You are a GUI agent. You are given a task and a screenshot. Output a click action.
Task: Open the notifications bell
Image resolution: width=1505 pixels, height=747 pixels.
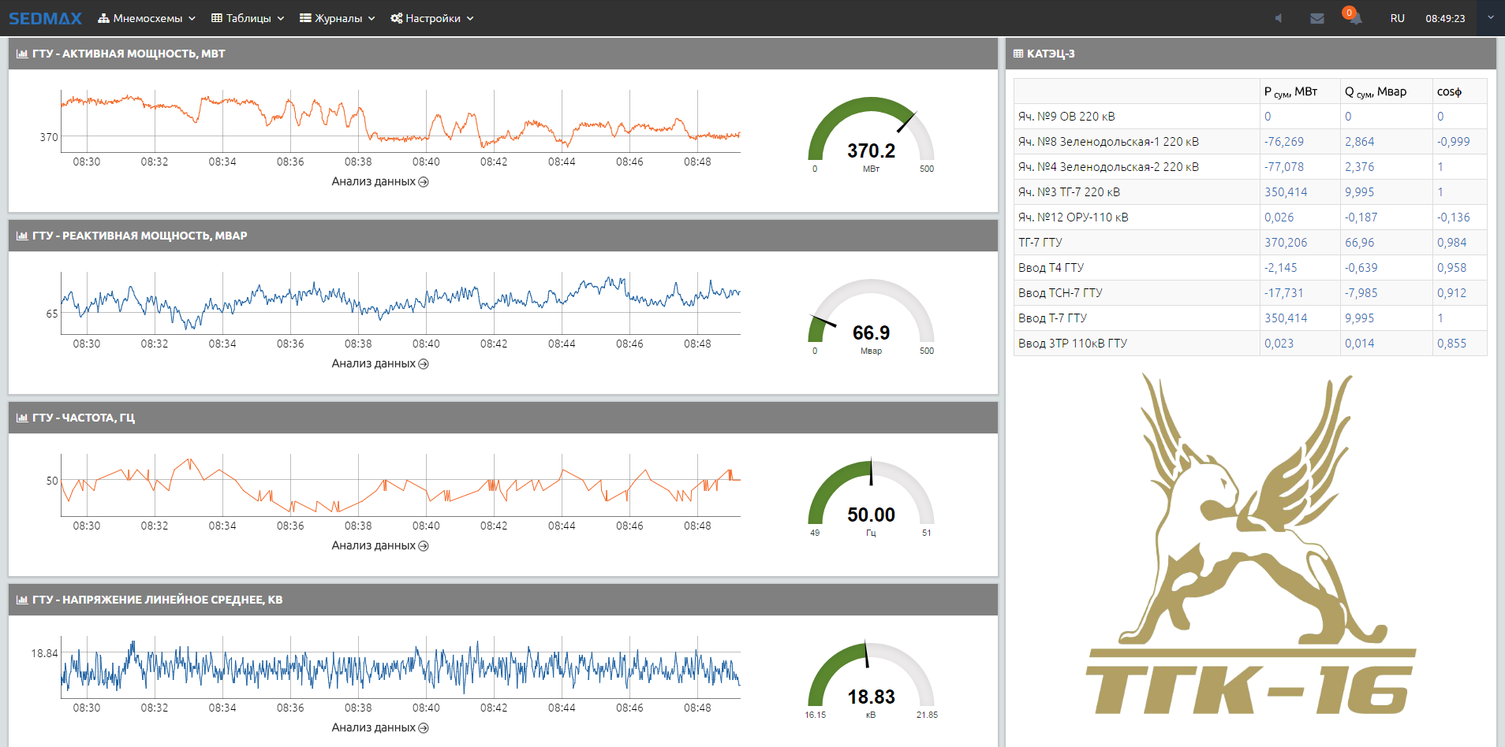(1354, 18)
